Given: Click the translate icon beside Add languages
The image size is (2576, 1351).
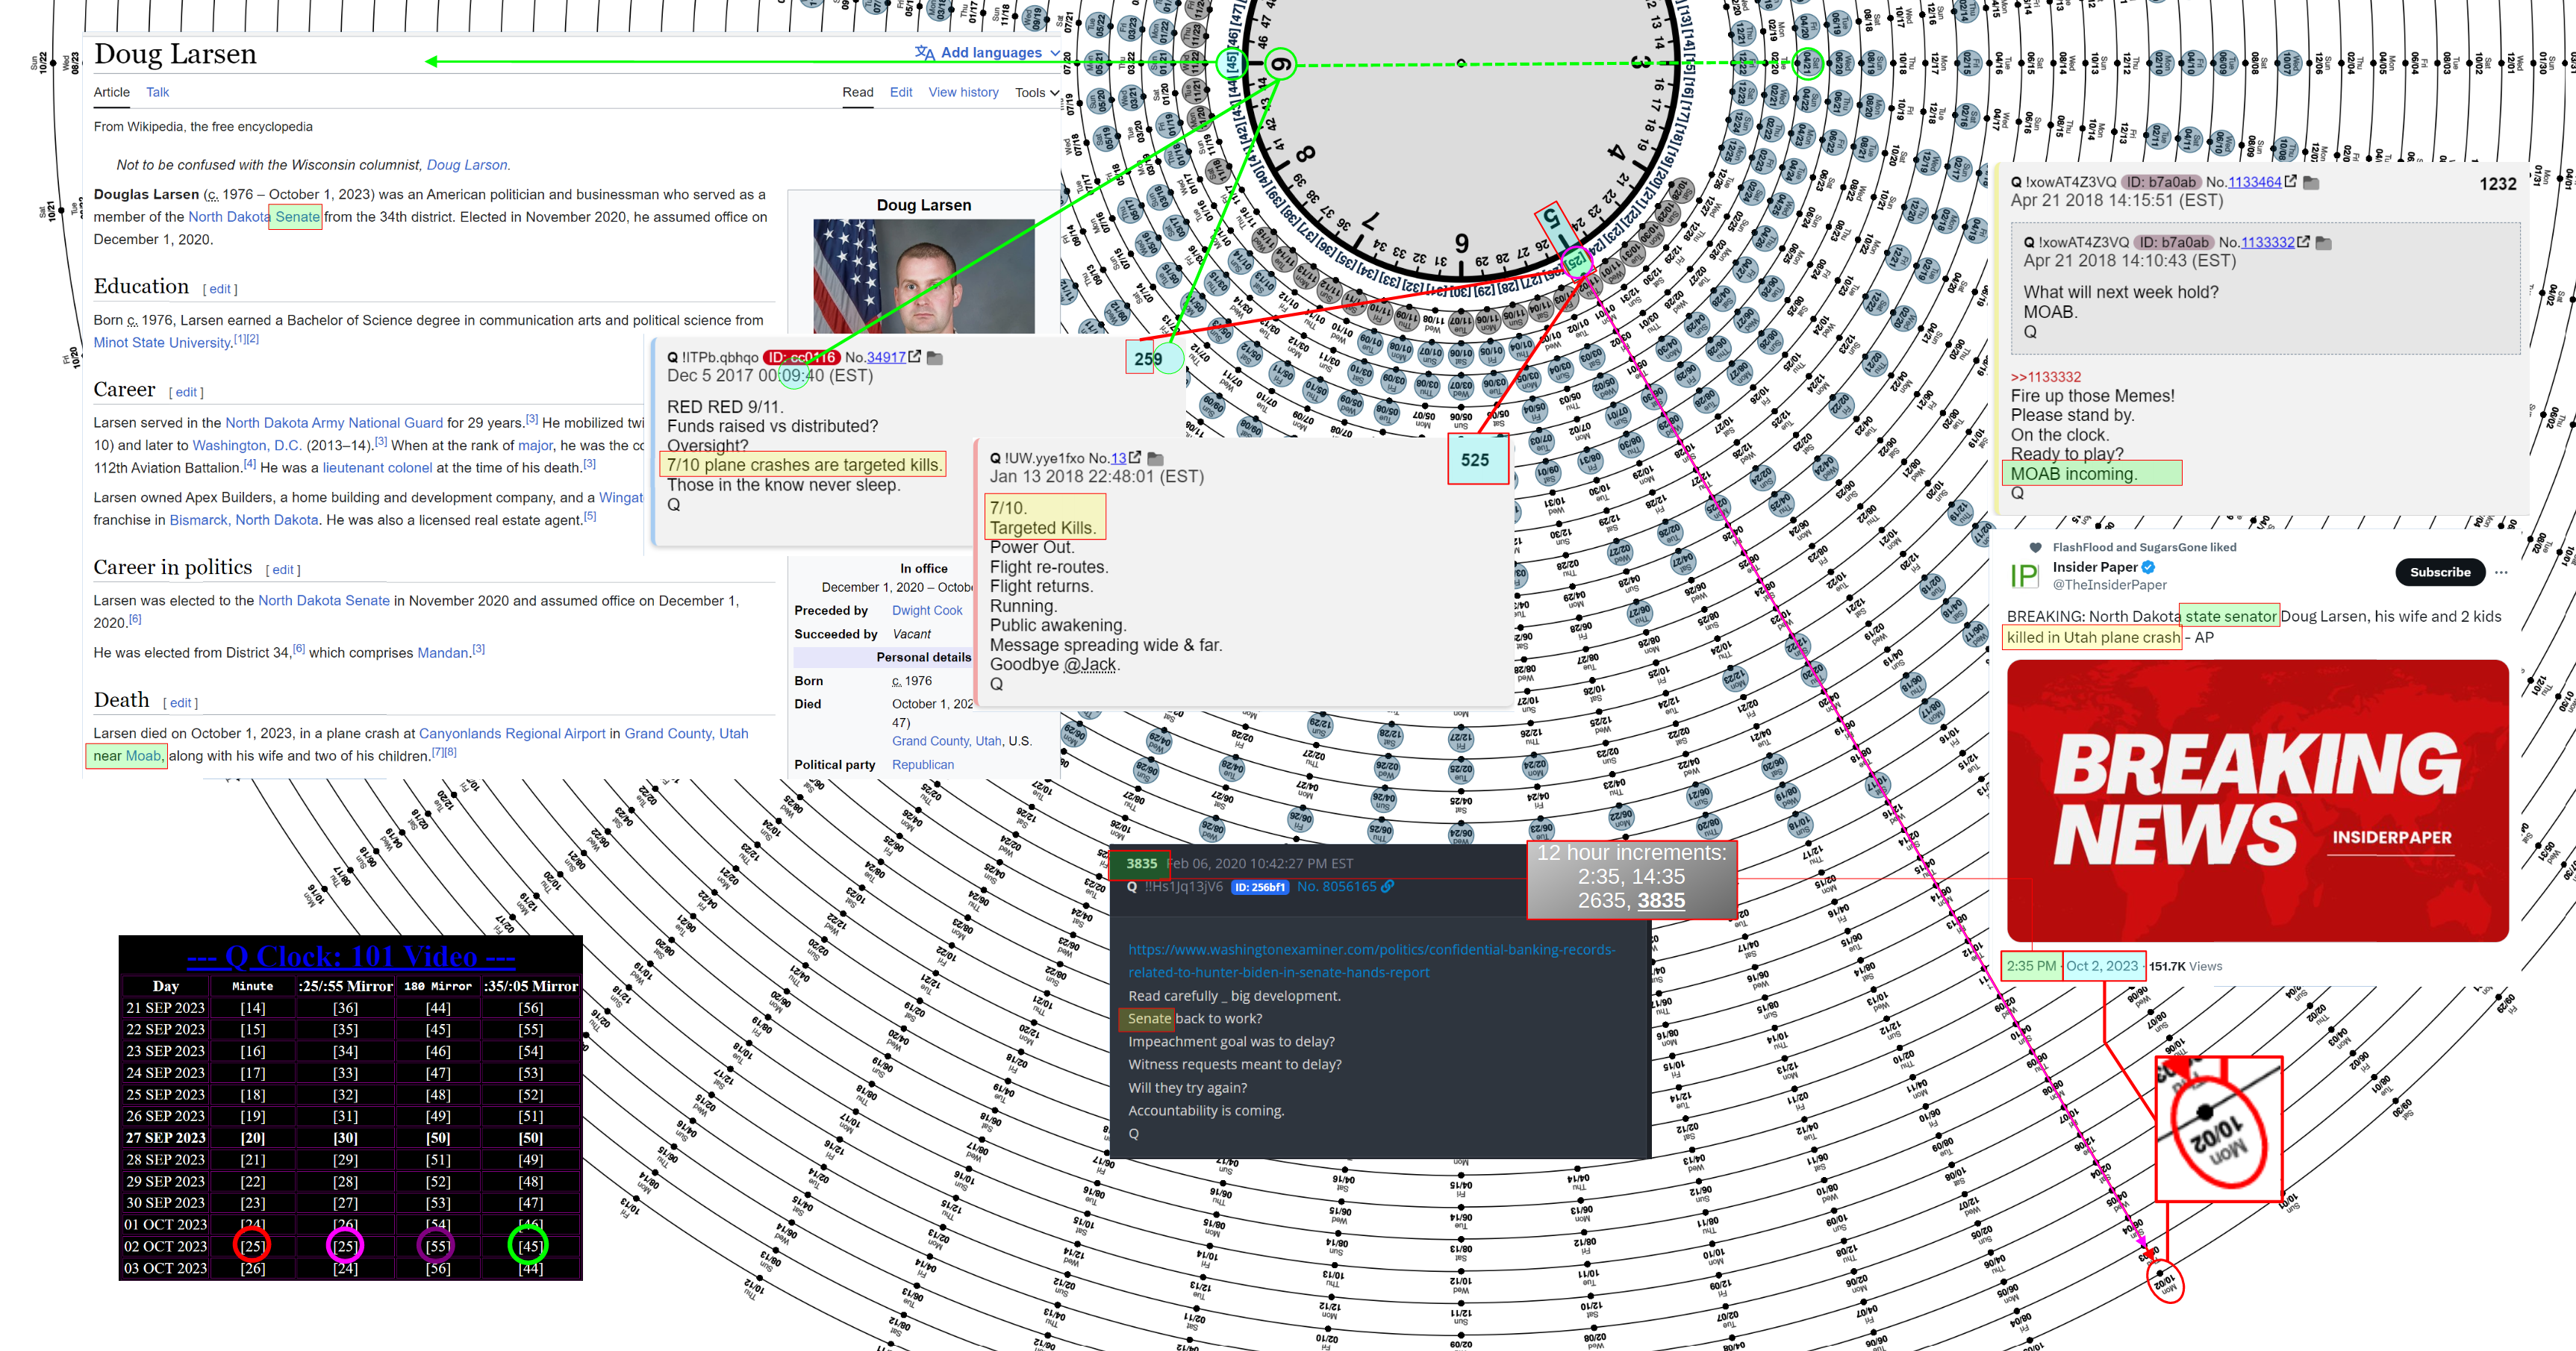Looking at the screenshot, I should click(x=925, y=52).
